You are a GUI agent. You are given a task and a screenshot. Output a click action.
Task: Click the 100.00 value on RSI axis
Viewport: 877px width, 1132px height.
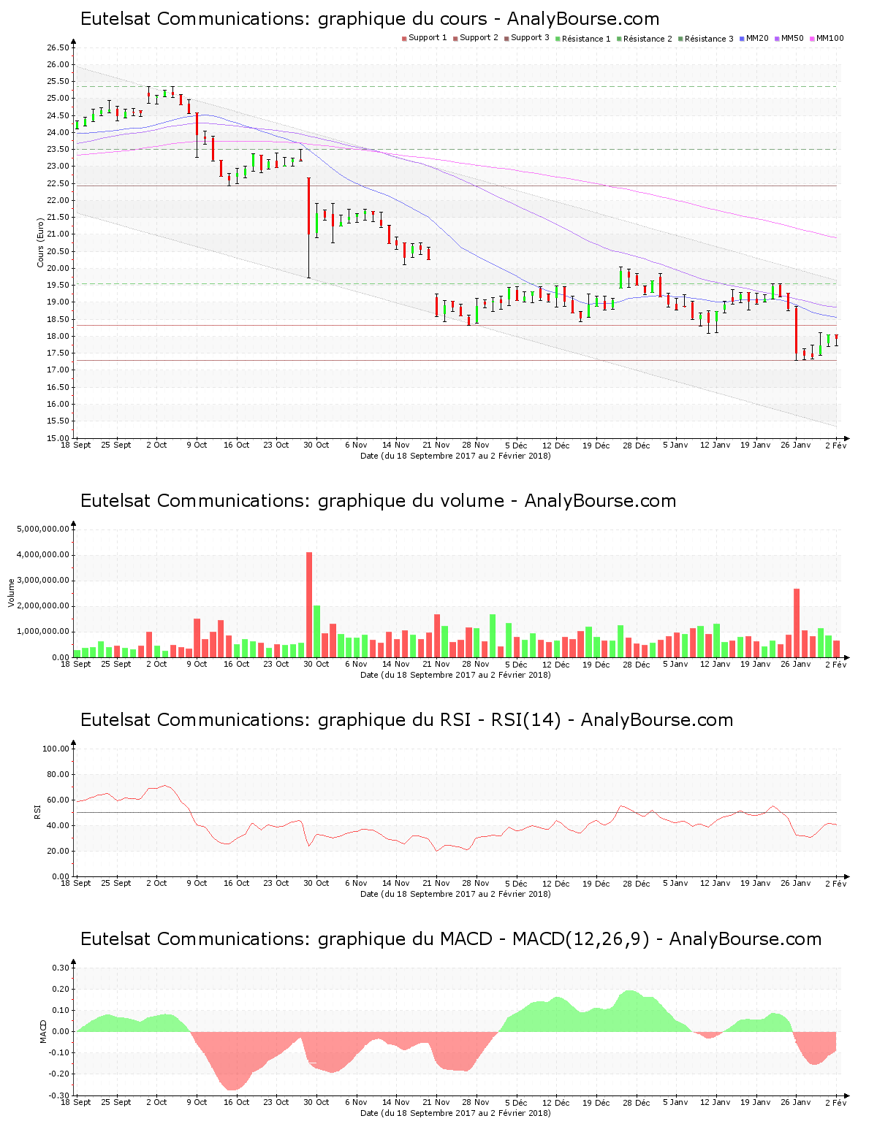(x=56, y=749)
